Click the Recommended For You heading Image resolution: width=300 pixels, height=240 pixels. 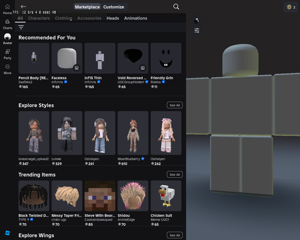[47, 38]
